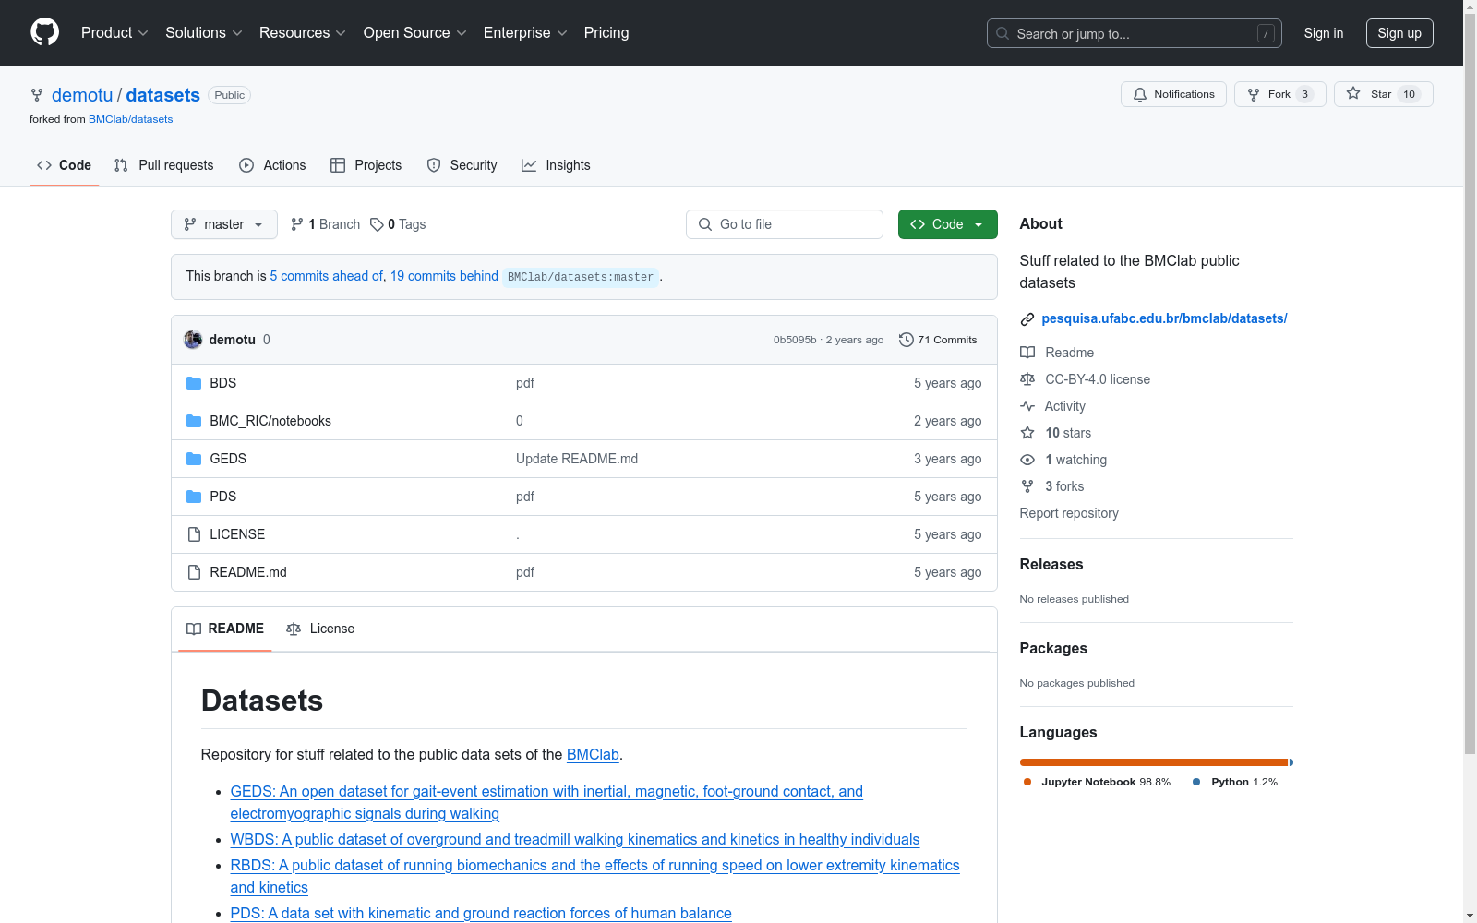Click the BMC_RIC/notebooks folder icon
Screen dimensions: 1477x923
[194, 421]
